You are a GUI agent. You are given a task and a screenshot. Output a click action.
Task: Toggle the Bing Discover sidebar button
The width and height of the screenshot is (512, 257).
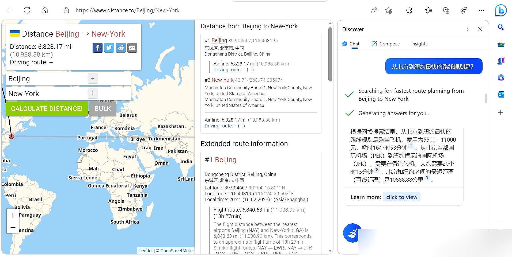(501, 10)
